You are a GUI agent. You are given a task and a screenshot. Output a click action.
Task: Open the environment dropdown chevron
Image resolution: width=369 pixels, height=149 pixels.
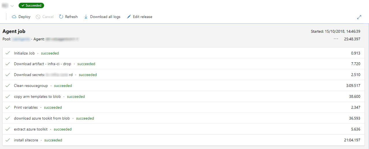pos(12,6)
